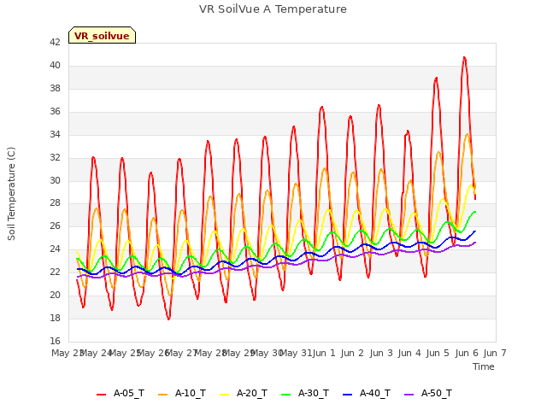Click the Jun 7 x-axis label
The image size is (547, 410).
click(x=495, y=353)
